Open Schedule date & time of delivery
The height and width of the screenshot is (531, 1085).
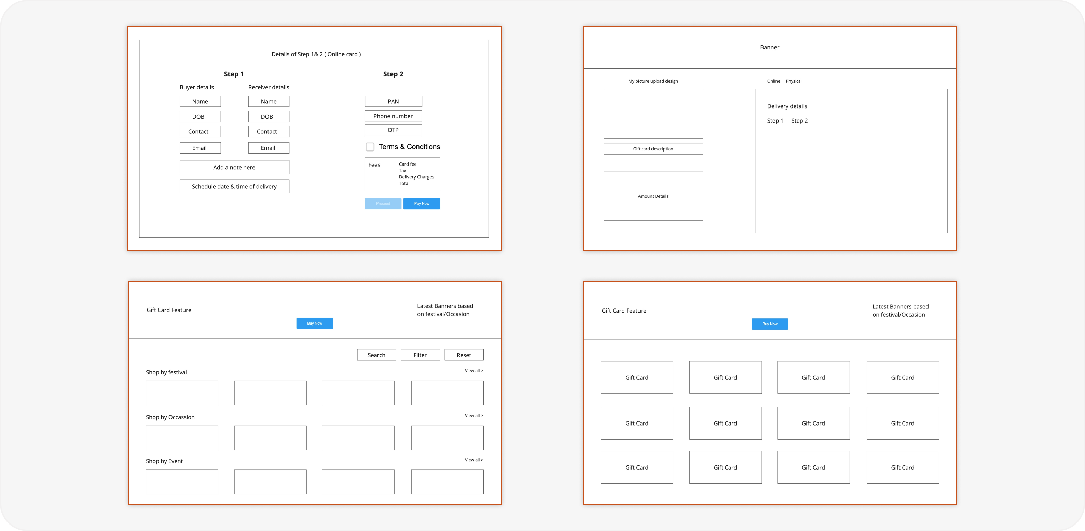234,186
